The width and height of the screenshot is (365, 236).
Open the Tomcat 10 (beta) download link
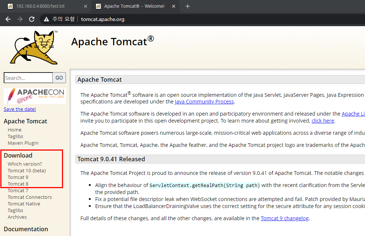pos(27,171)
